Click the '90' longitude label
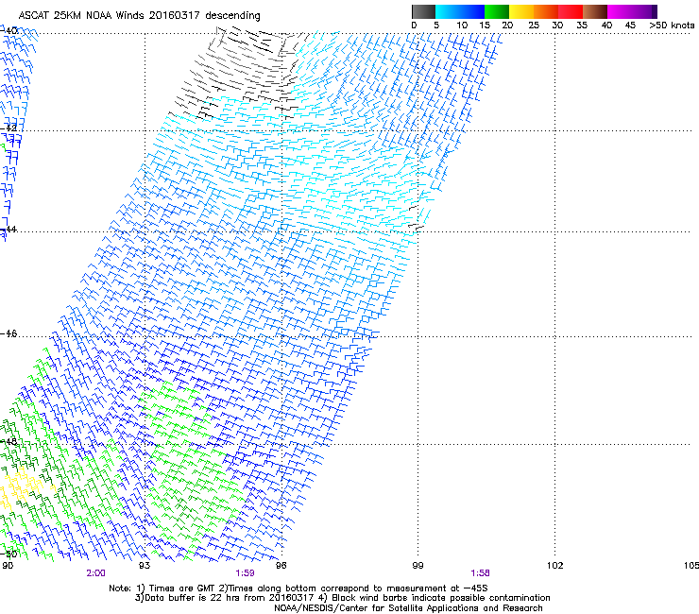The image size is (699, 614). [8, 566]
